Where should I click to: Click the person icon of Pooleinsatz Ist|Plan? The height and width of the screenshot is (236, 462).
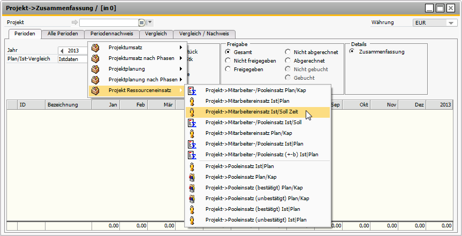(x=192, y=166)
